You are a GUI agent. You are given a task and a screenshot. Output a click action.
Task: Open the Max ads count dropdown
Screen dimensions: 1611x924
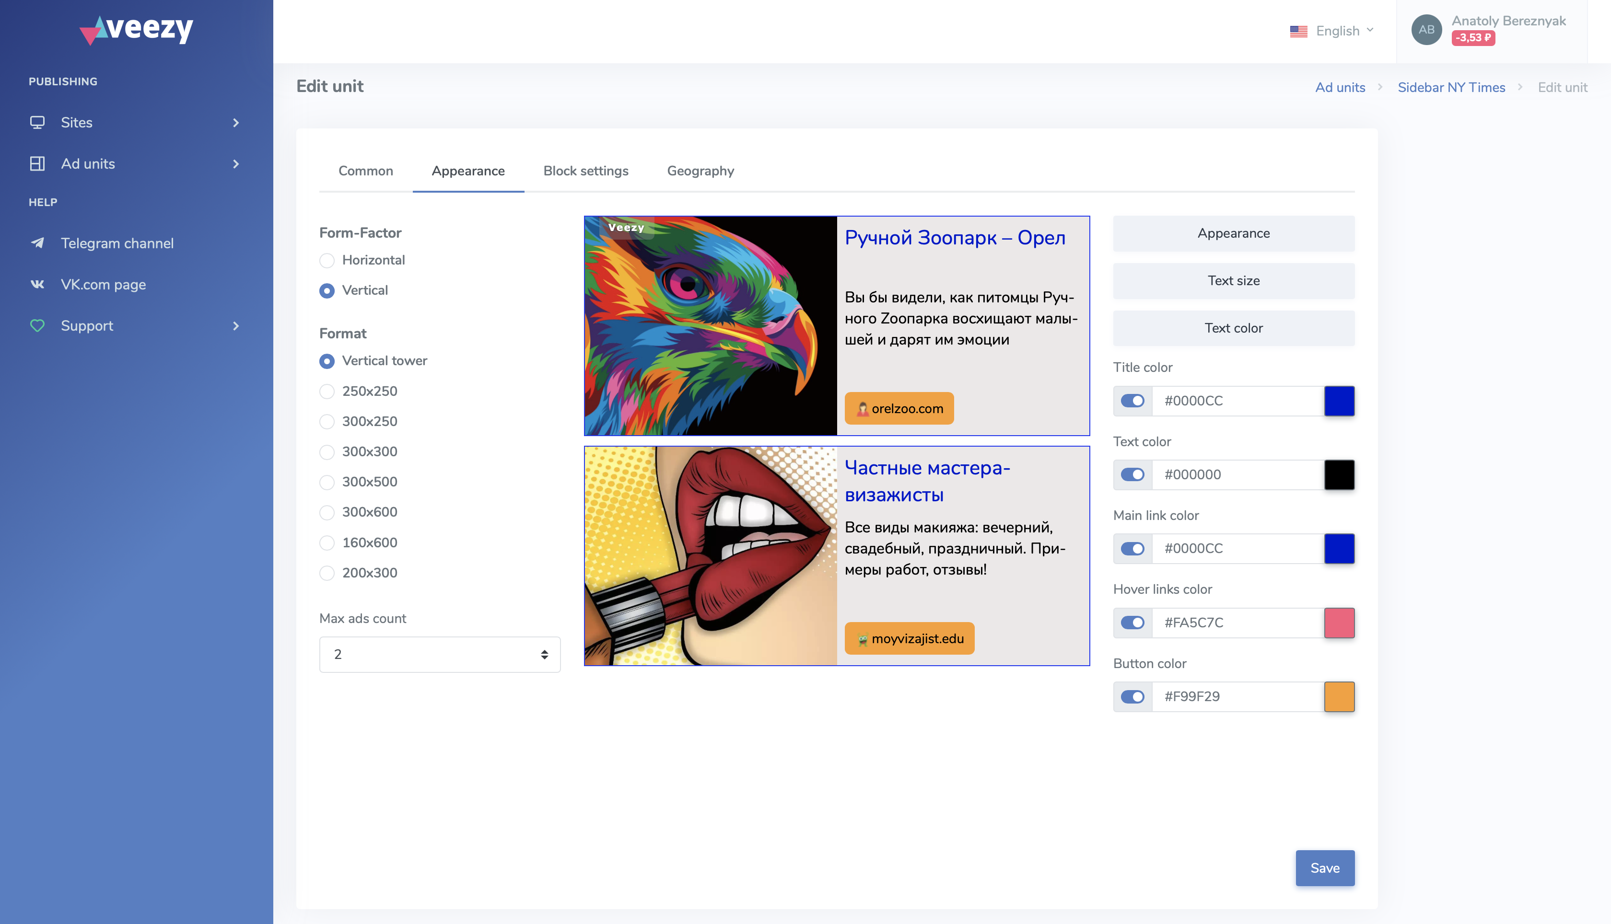(439, 654)
